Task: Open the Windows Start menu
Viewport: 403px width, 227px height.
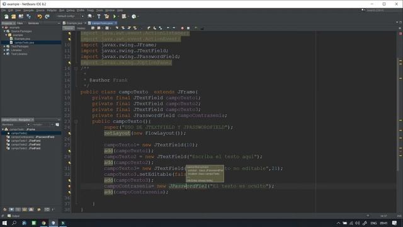Action: 4,223
